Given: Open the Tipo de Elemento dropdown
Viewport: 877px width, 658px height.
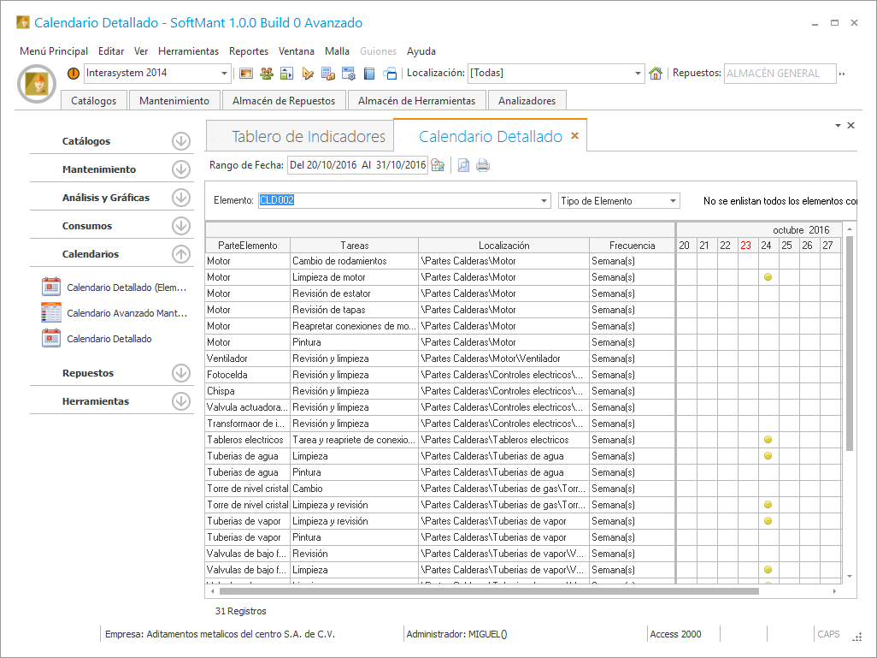Looking at the screenshot, I should [674, 201].
